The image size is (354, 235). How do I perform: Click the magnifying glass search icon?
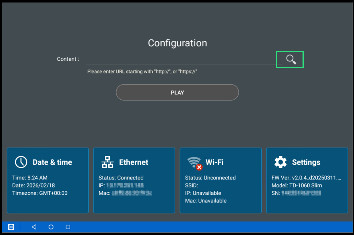click(291, 60)
